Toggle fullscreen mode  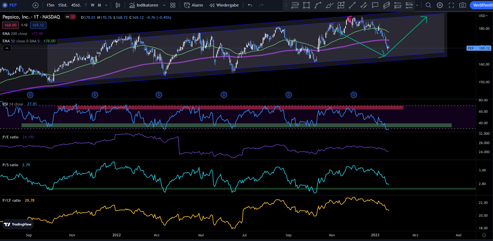(x=451, y=5)
